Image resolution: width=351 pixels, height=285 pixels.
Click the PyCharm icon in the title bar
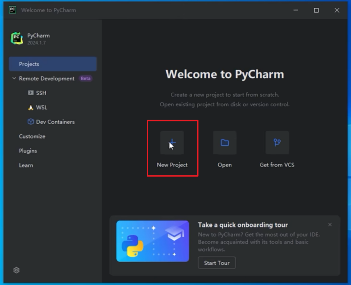coord(12,10)
